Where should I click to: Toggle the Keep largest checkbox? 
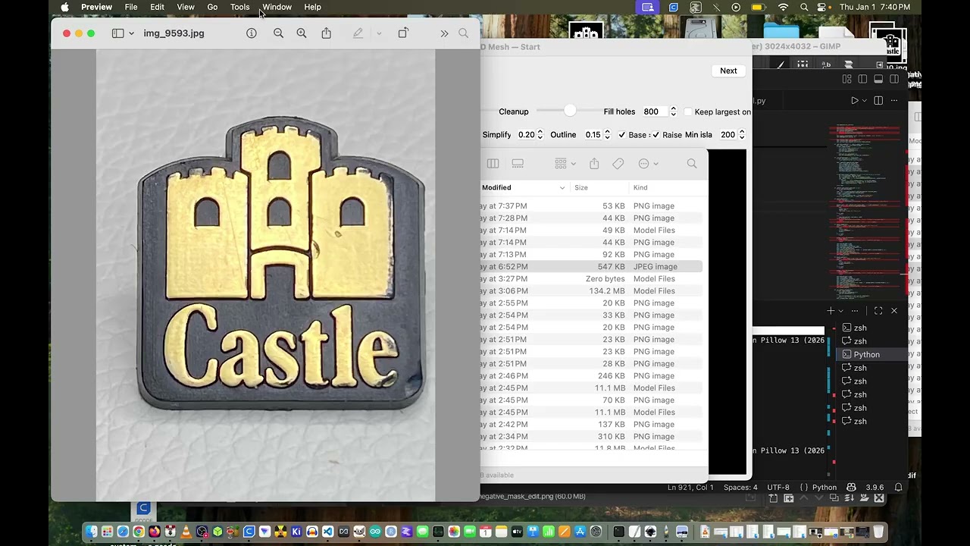(688, 112)
